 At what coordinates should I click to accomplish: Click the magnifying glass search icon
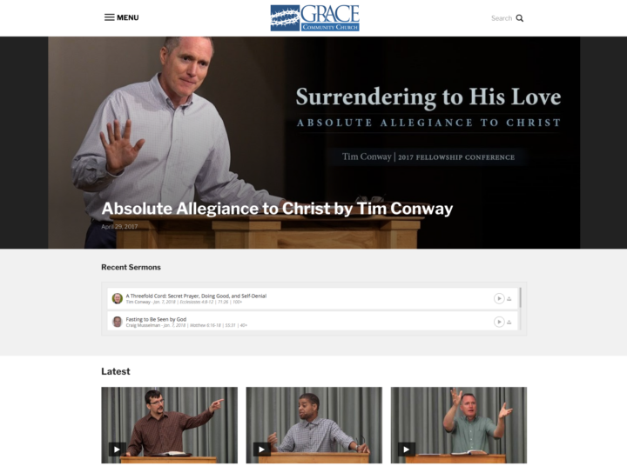[x=519, y=18]
